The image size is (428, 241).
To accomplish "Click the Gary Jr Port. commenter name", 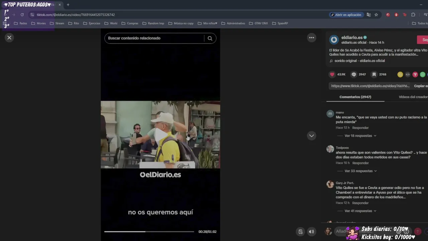I will 345,183.
